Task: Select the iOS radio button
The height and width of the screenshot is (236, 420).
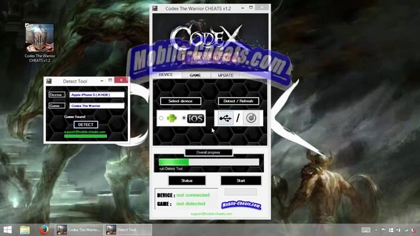Action: click(x=184, y=118)
